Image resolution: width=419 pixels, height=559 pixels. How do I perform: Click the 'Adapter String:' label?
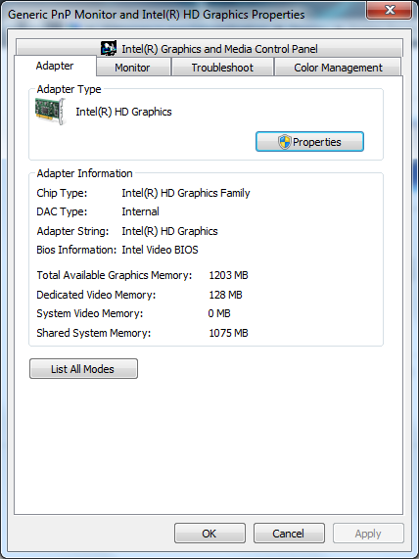72,231
